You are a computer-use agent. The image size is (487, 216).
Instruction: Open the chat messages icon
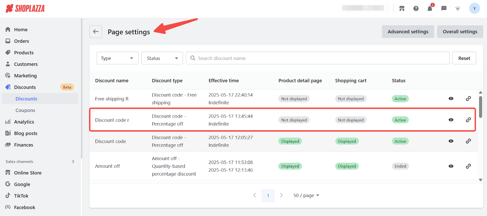pyautogui.click(x=444, y=9)
